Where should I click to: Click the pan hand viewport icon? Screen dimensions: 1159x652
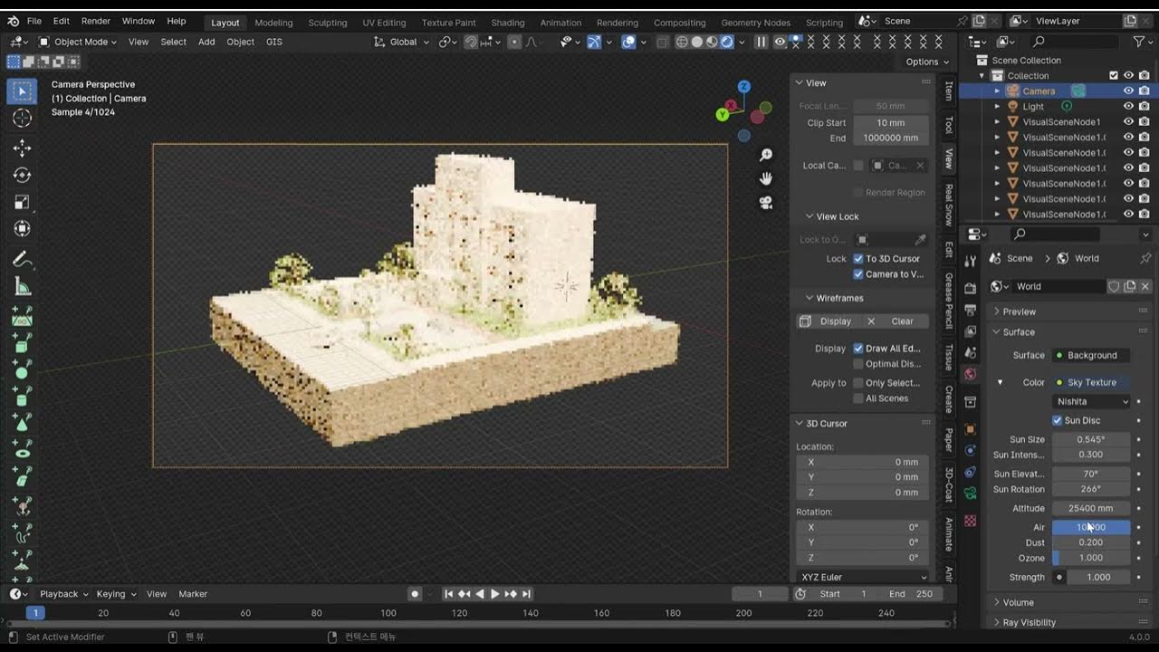tap(766, 178)
